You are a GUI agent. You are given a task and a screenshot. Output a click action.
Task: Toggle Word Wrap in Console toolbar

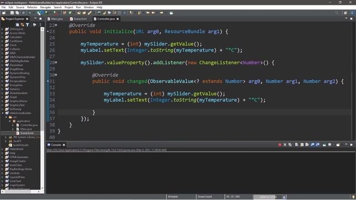(307, 144)
